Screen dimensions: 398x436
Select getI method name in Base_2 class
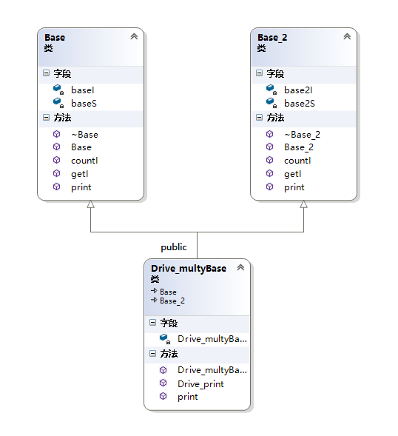[x=293, y=174]
